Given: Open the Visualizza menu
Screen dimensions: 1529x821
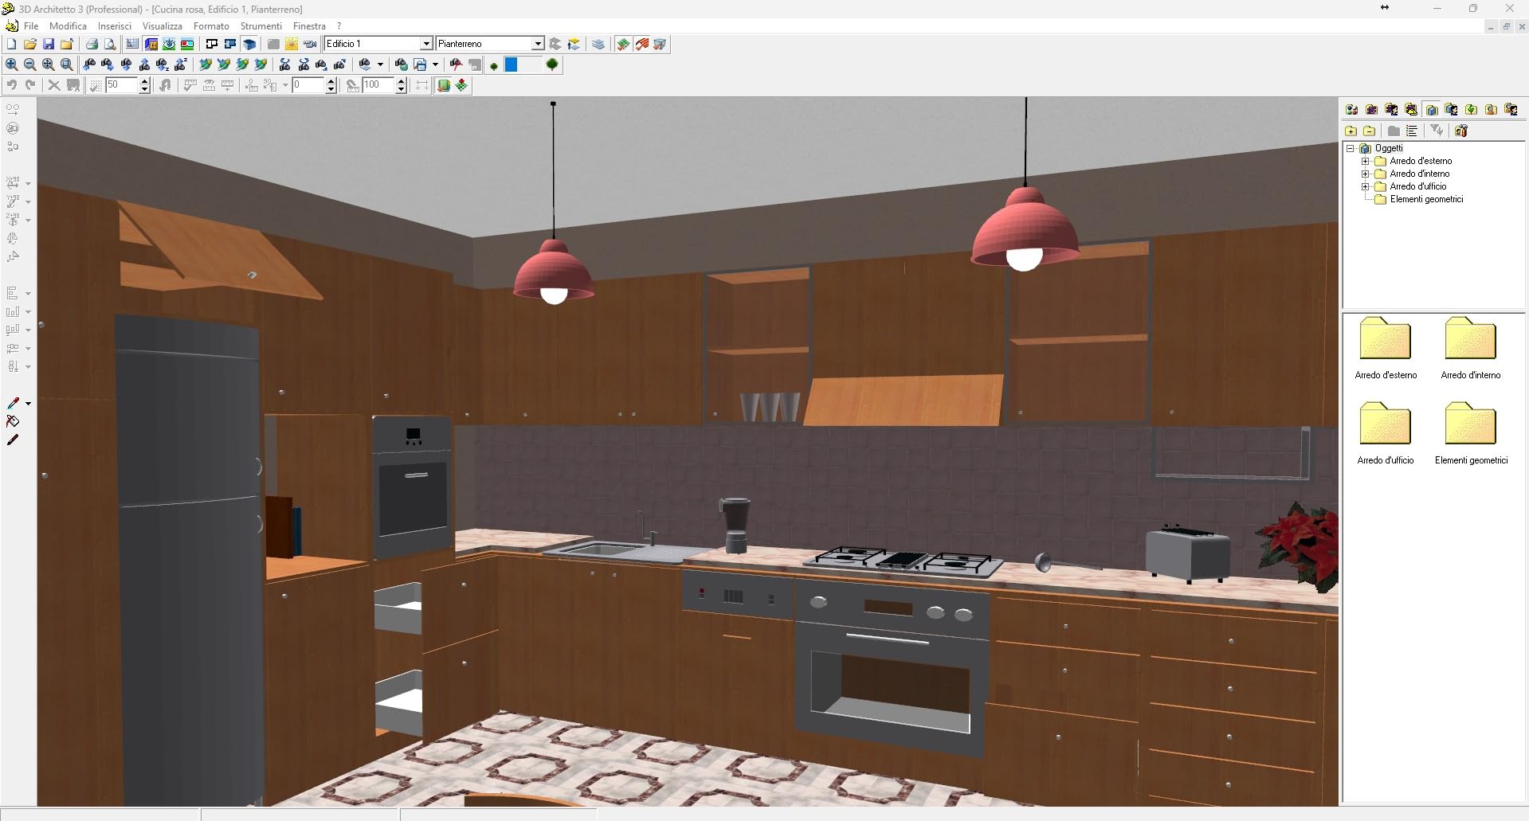Looking at the screenshot, I should [x=163, y=26].
